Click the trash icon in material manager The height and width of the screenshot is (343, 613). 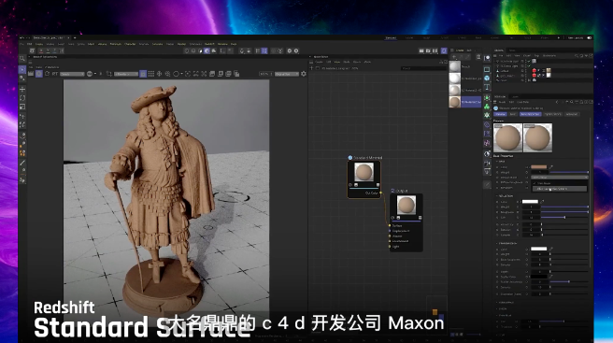pos(478,57)
